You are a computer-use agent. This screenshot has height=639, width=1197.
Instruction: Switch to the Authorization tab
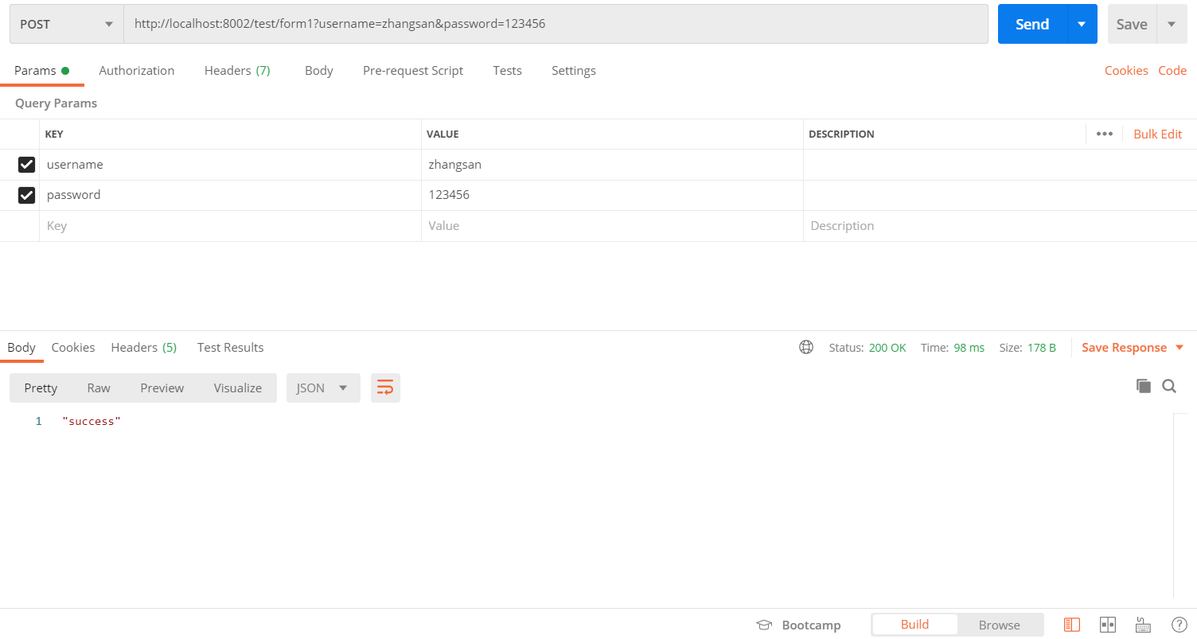(137, 70)
